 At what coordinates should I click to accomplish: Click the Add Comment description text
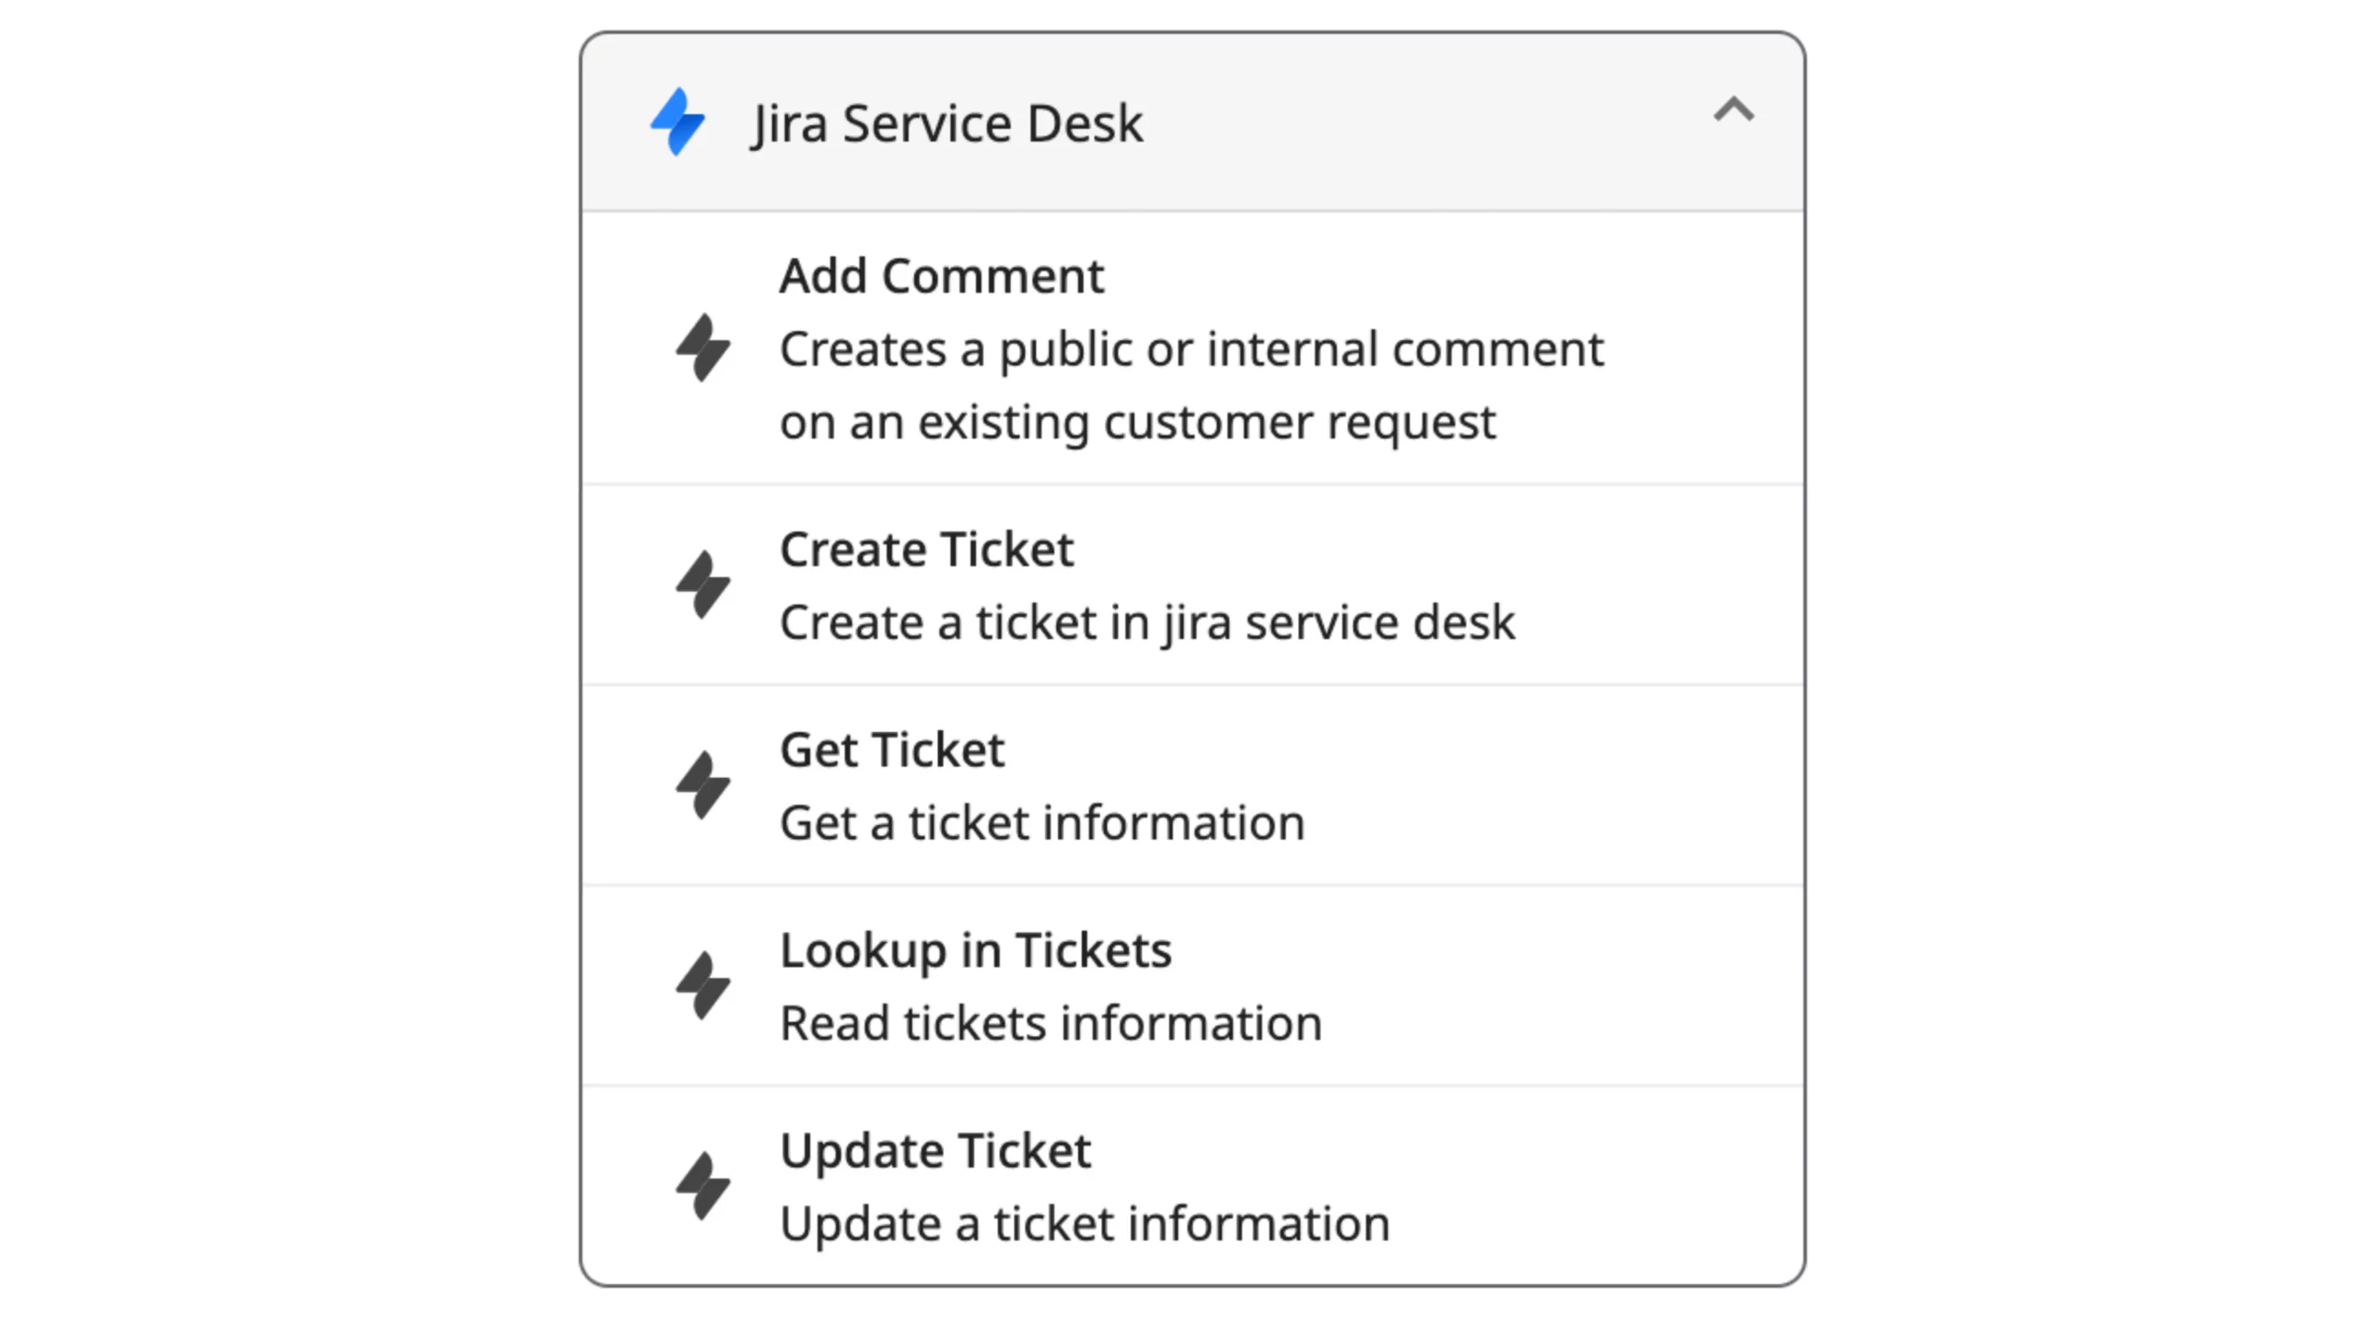tap(1190, 385)
